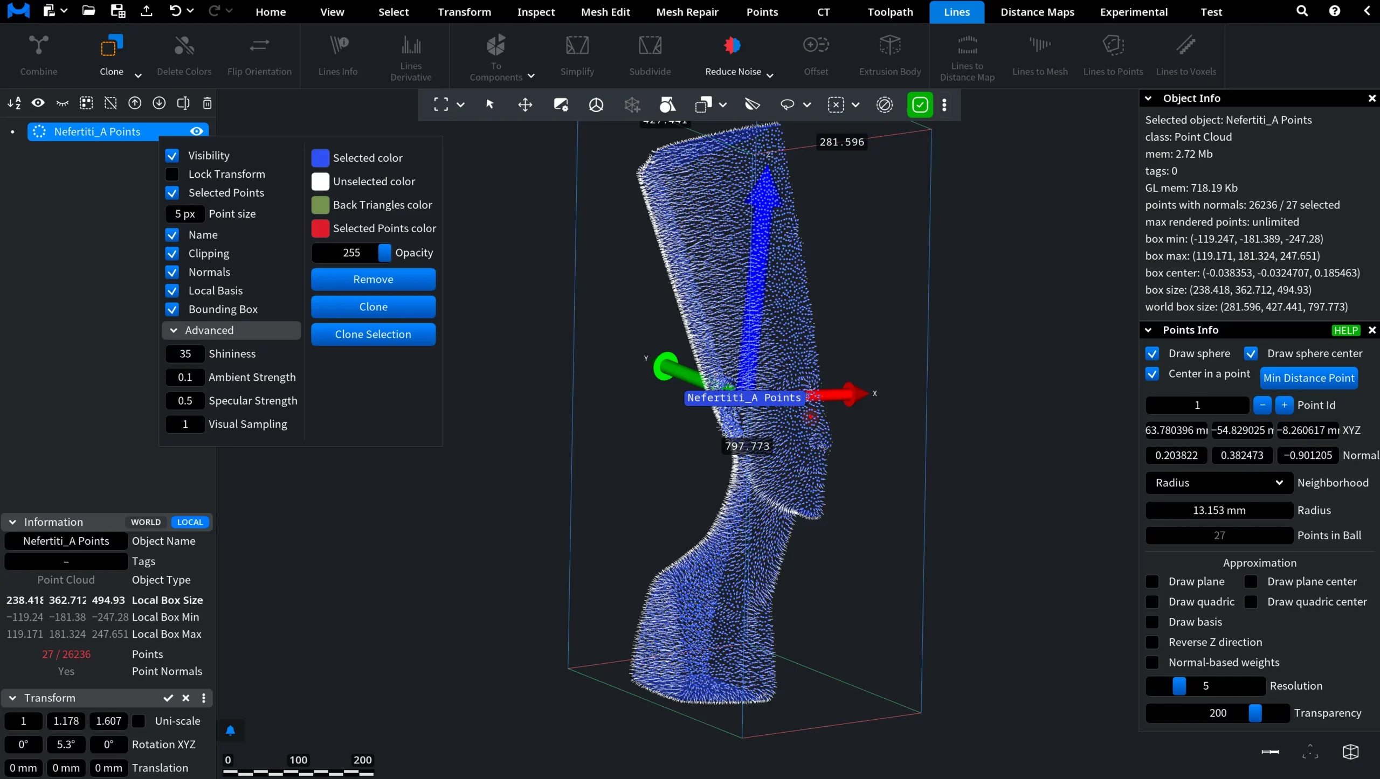Open the Distance Maps tab

click(x=1037, y=12)
